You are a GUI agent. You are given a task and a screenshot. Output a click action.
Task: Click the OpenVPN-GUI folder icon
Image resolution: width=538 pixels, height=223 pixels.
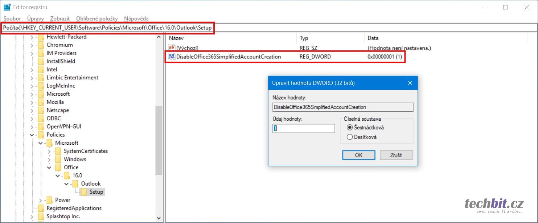(41, 127)
